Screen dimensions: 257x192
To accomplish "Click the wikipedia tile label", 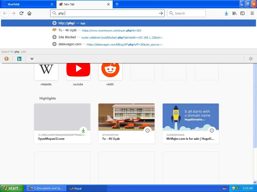I will pos(46,84).
